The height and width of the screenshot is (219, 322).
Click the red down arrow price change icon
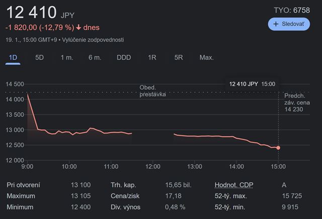(79, 27)
